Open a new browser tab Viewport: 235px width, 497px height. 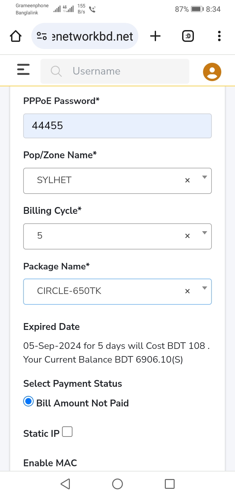pyautogui.click(x=155, y=36)
